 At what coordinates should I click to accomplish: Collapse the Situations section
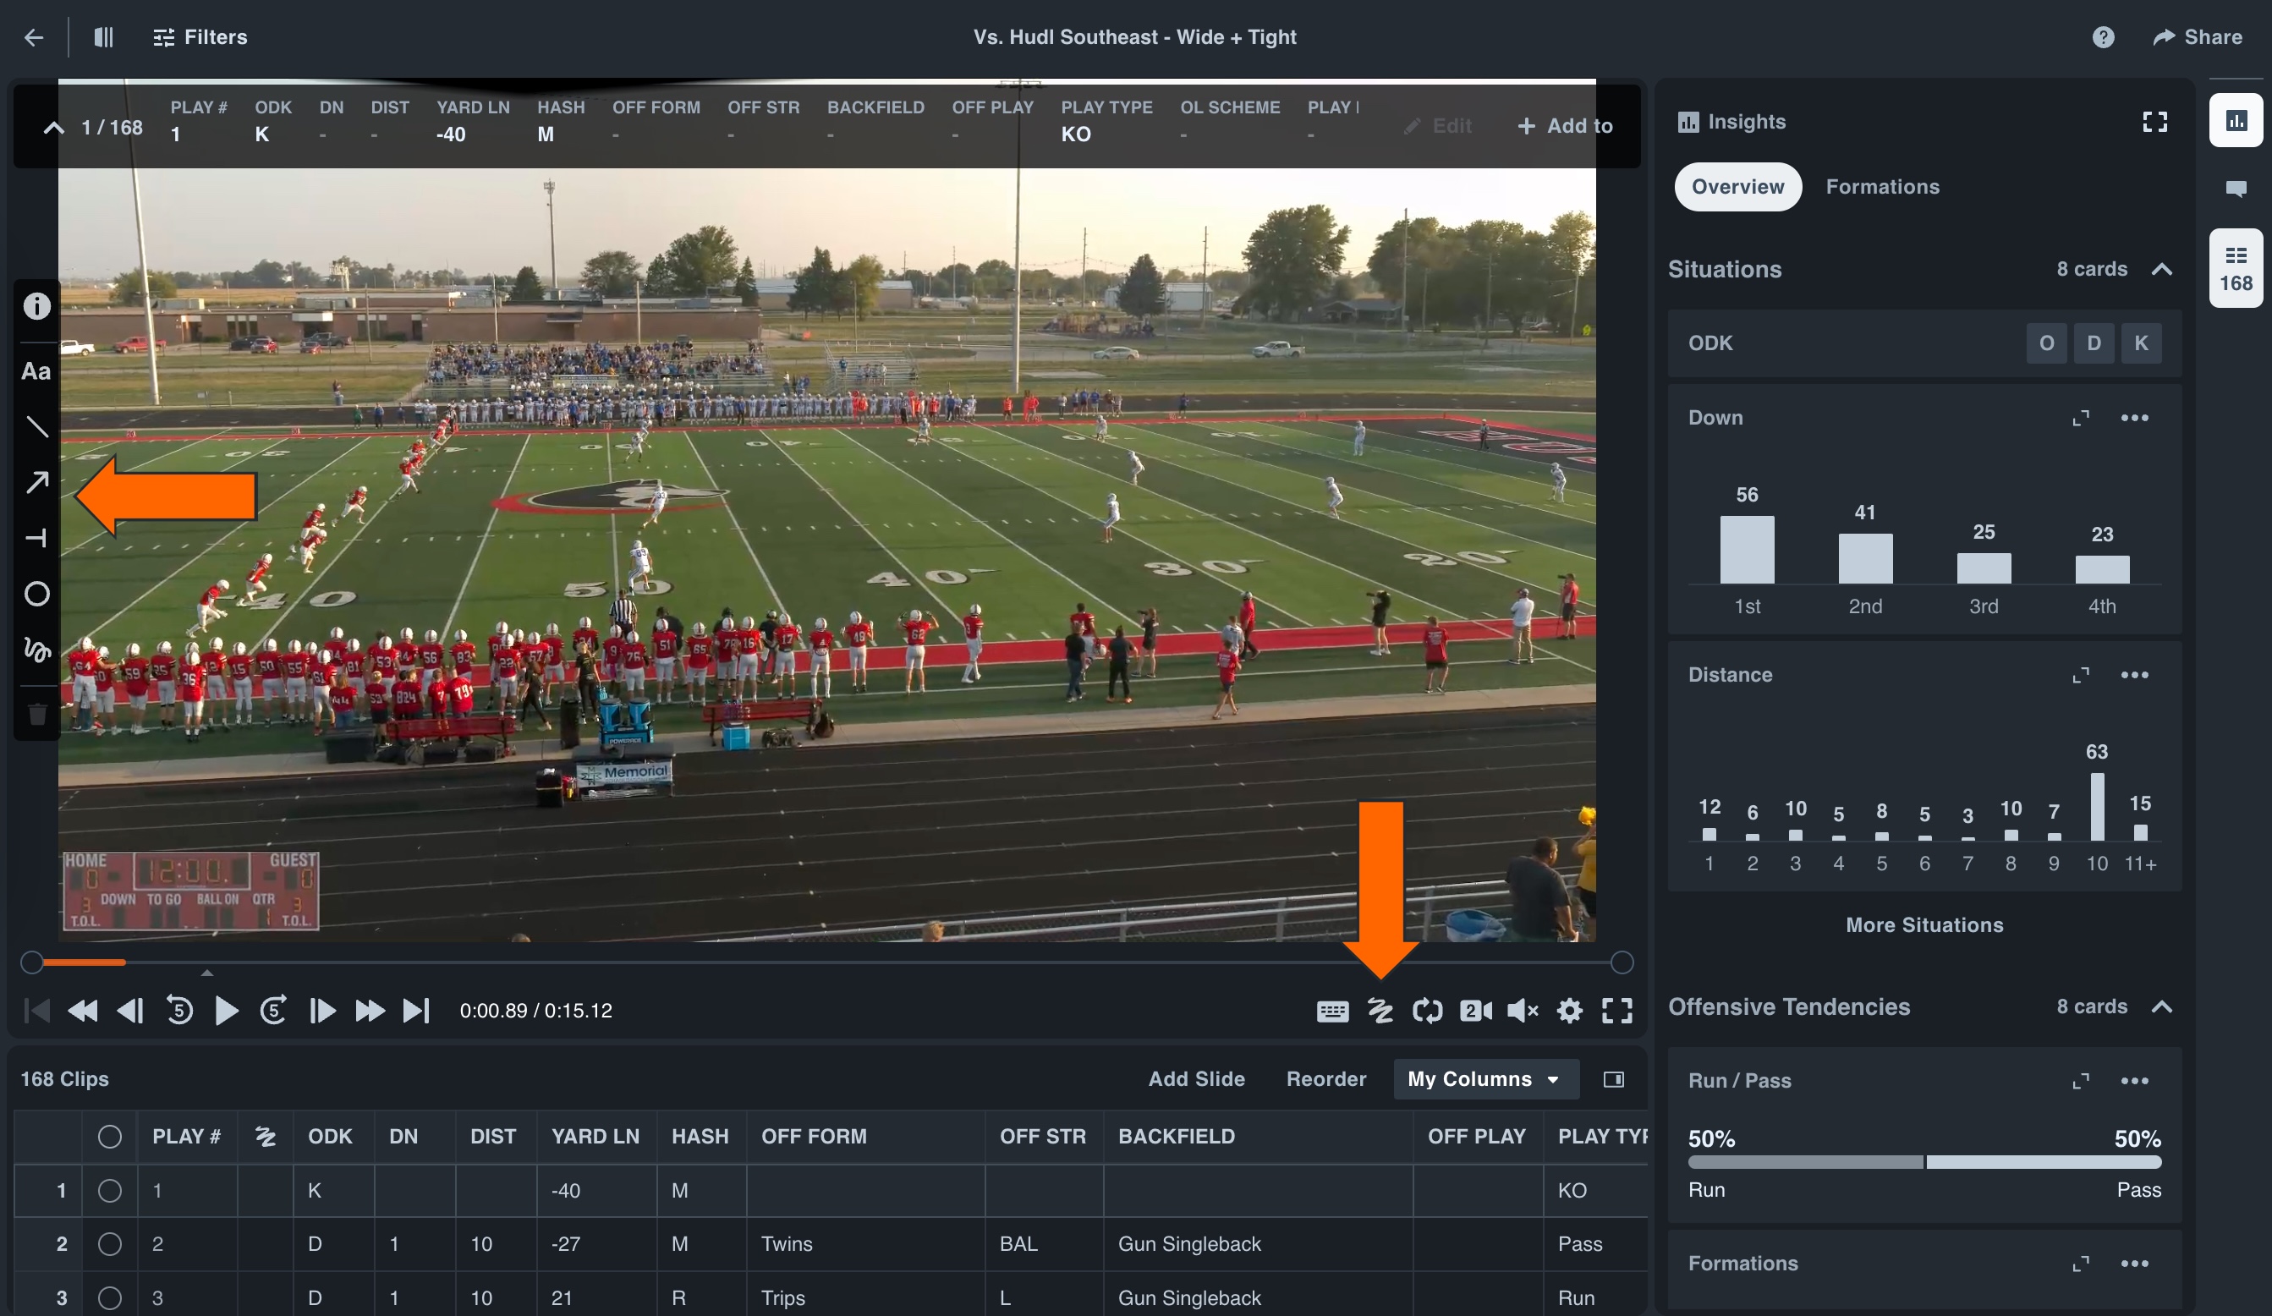click(2162, 269)
